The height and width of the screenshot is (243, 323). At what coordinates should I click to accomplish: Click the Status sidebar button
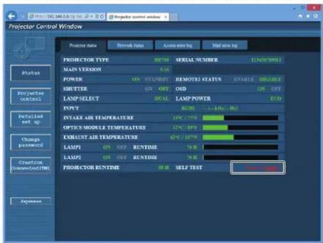[30, 73]
